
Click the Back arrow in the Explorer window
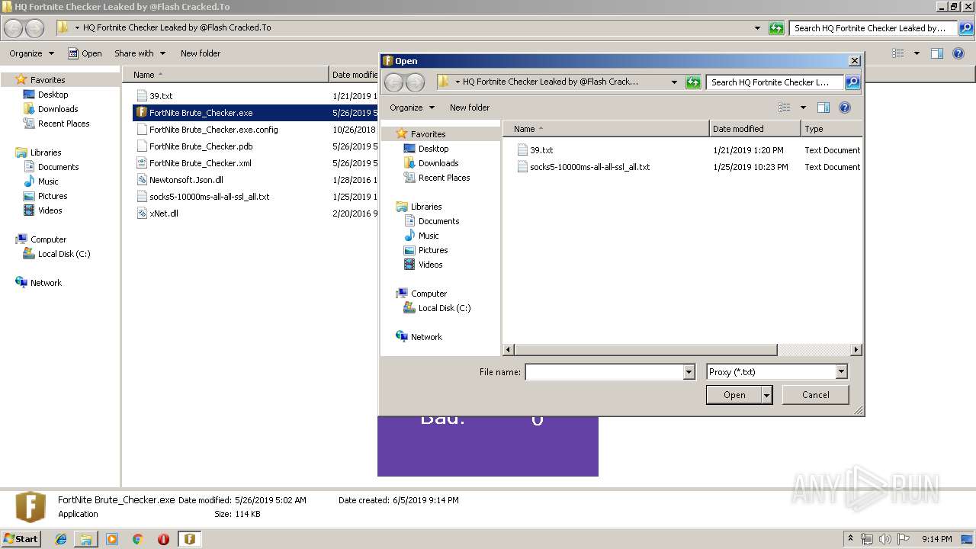(14, 28)
